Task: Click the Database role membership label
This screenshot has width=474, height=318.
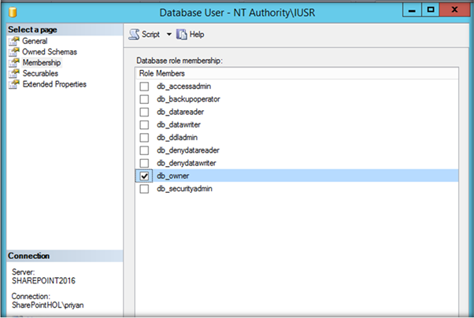Action: (x=180, y=61)
